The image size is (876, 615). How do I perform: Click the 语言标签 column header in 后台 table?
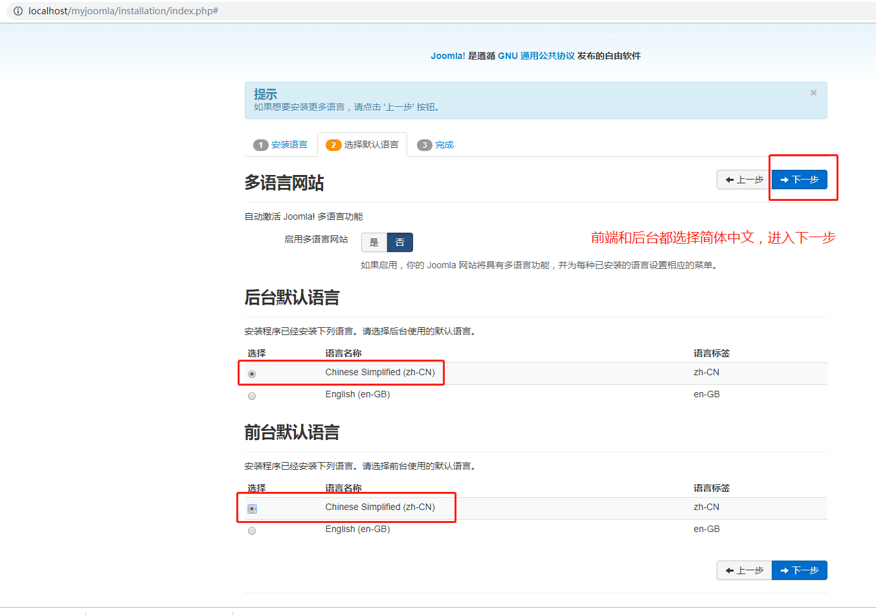(712, 353)
